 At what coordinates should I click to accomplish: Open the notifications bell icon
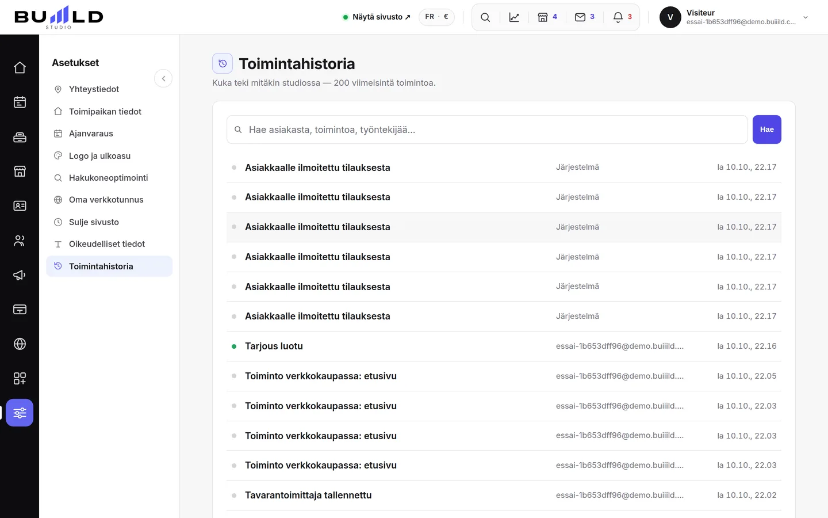tap(623, 17)
